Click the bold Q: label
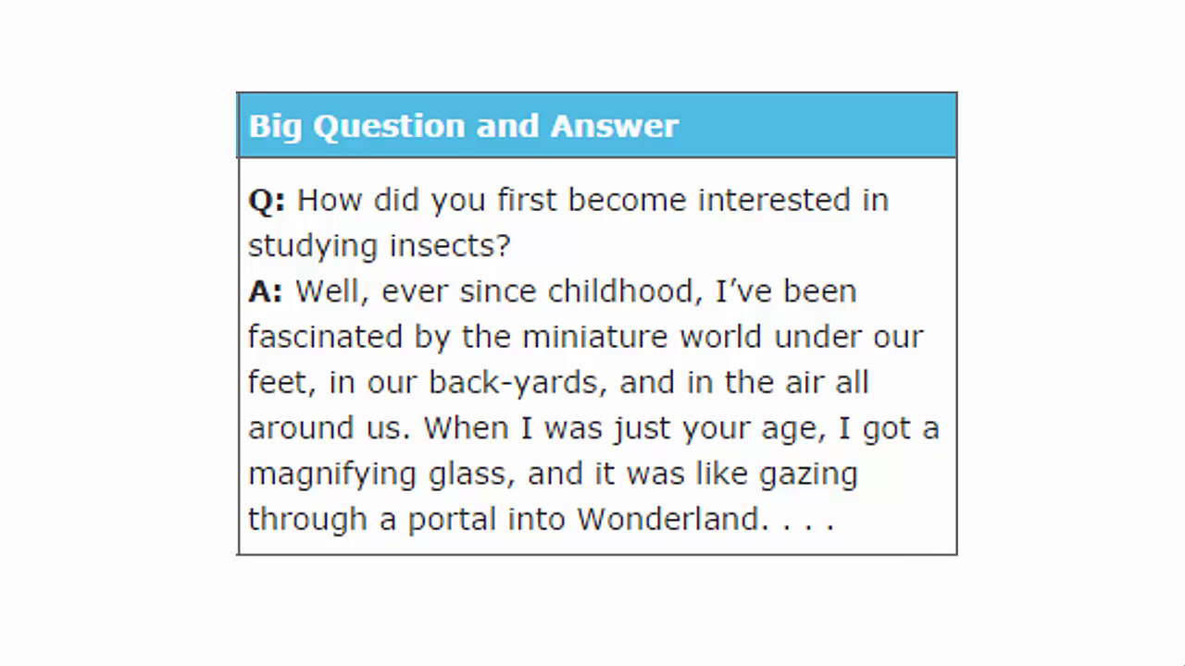The width and height of the screenshot is (1185, 666). pyautogui.click(x=267, y=201)
